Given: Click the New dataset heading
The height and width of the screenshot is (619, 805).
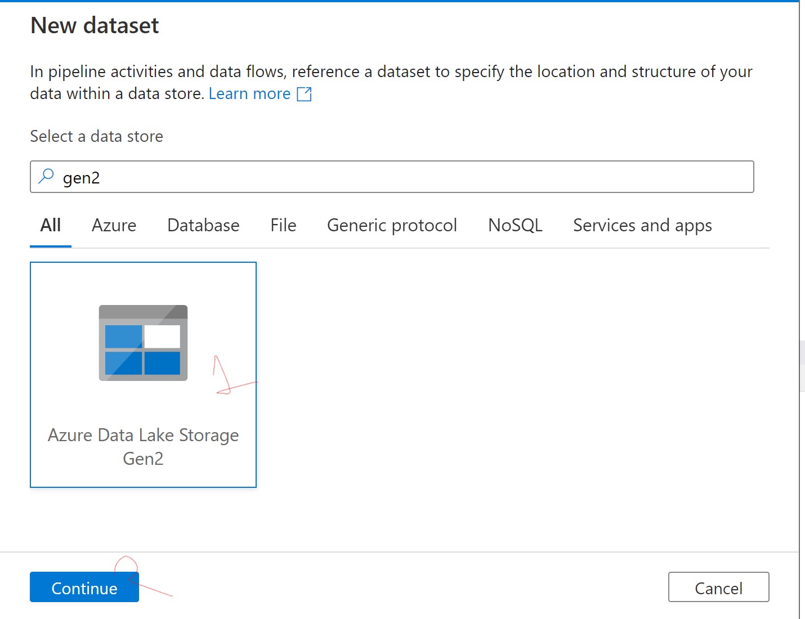Looking at the screenshot, I should point(95,25).
